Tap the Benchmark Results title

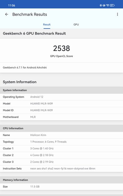[30, 14]
